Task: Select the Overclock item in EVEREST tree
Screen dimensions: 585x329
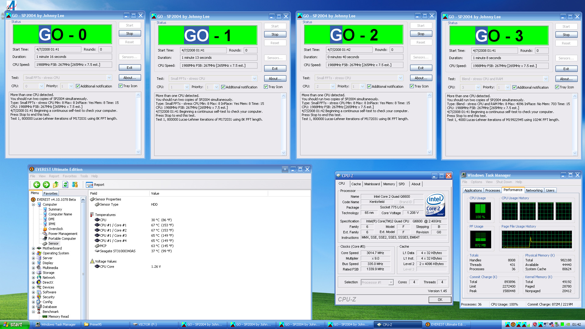Action: click(55, 229)
